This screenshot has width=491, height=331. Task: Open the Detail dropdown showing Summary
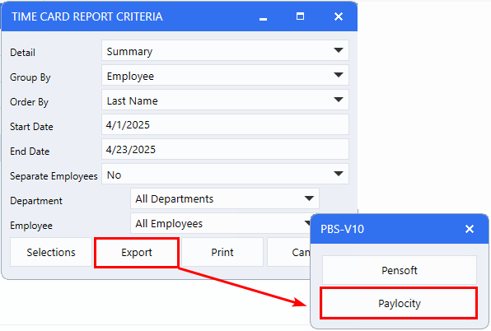(225, 50)
